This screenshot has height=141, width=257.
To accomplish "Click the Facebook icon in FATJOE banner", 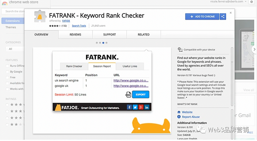I will point(129,107).
